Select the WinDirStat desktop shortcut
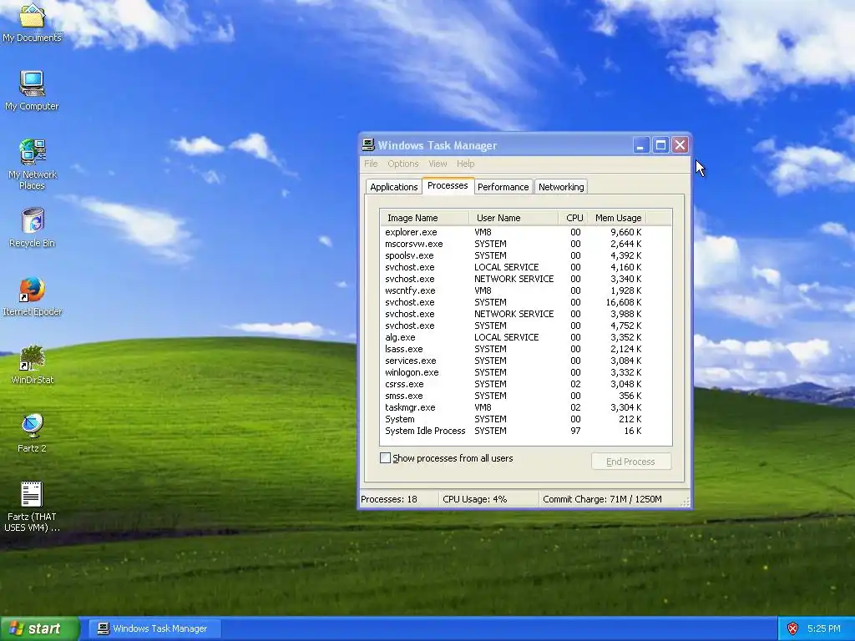 tap(33, 365)
